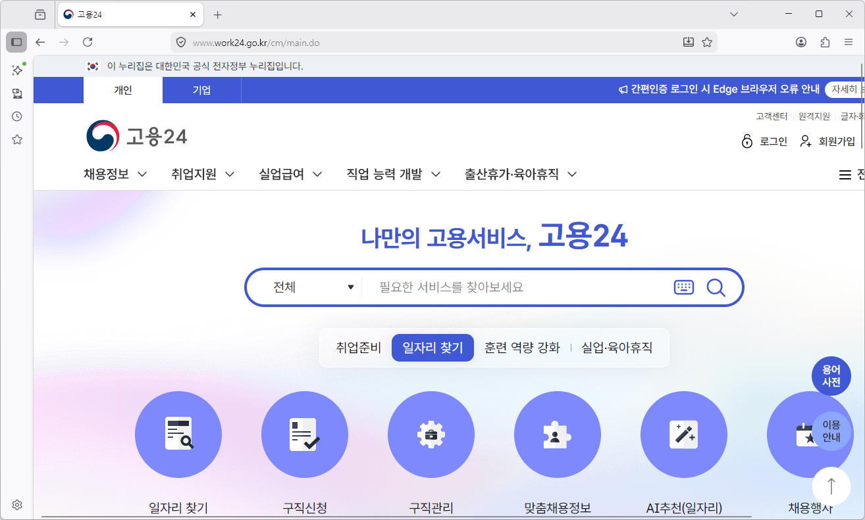Screen dimensions: 865x520
Task: Click the 이 누리집은 대한민국 공식 전자정부 banner text
Action: tap(205, 66)
